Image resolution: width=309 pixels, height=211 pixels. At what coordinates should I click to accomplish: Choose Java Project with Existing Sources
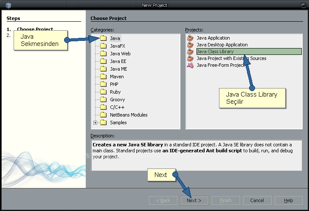231,58
